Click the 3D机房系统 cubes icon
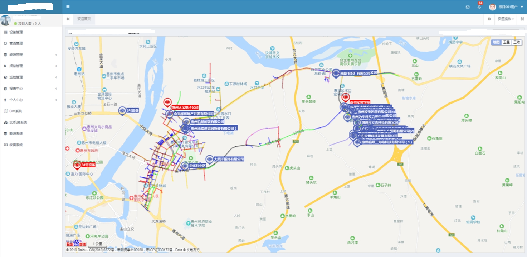527x257 pixels. point(5,122)
